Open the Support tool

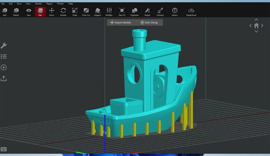pyautogui.click(x=98, y=12)
